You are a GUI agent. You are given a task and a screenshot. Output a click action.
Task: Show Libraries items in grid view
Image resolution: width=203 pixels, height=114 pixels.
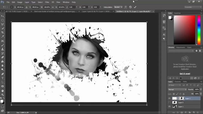point(197,51)
